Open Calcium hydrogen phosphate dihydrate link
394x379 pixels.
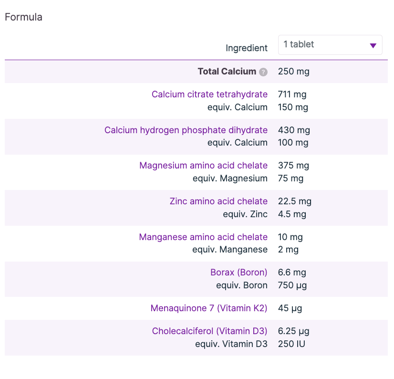186,130
